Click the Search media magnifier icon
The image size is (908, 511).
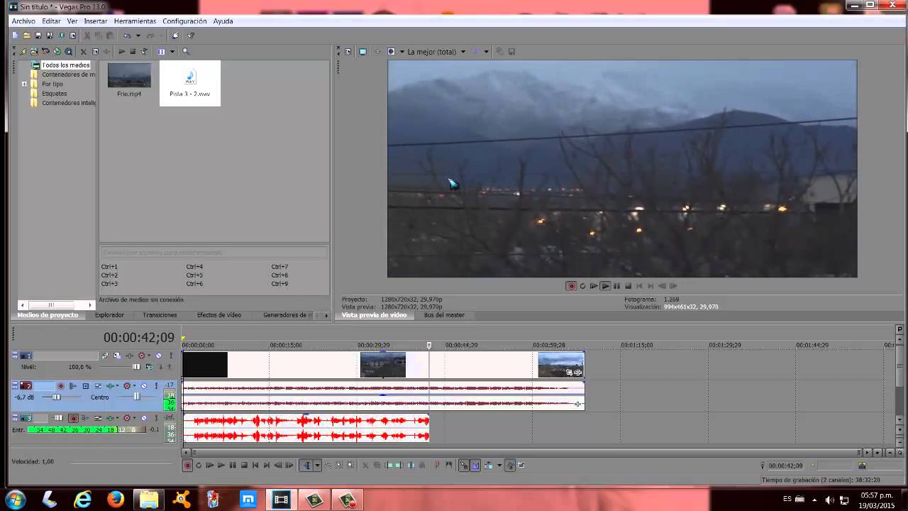click(x=185, y=51)
